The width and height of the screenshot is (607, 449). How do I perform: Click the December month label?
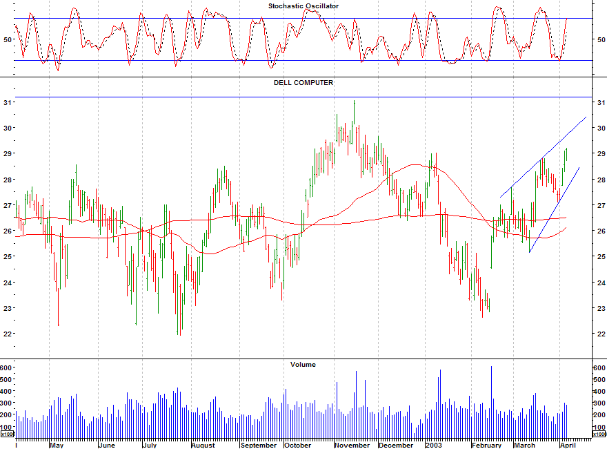tap(396, 445)
